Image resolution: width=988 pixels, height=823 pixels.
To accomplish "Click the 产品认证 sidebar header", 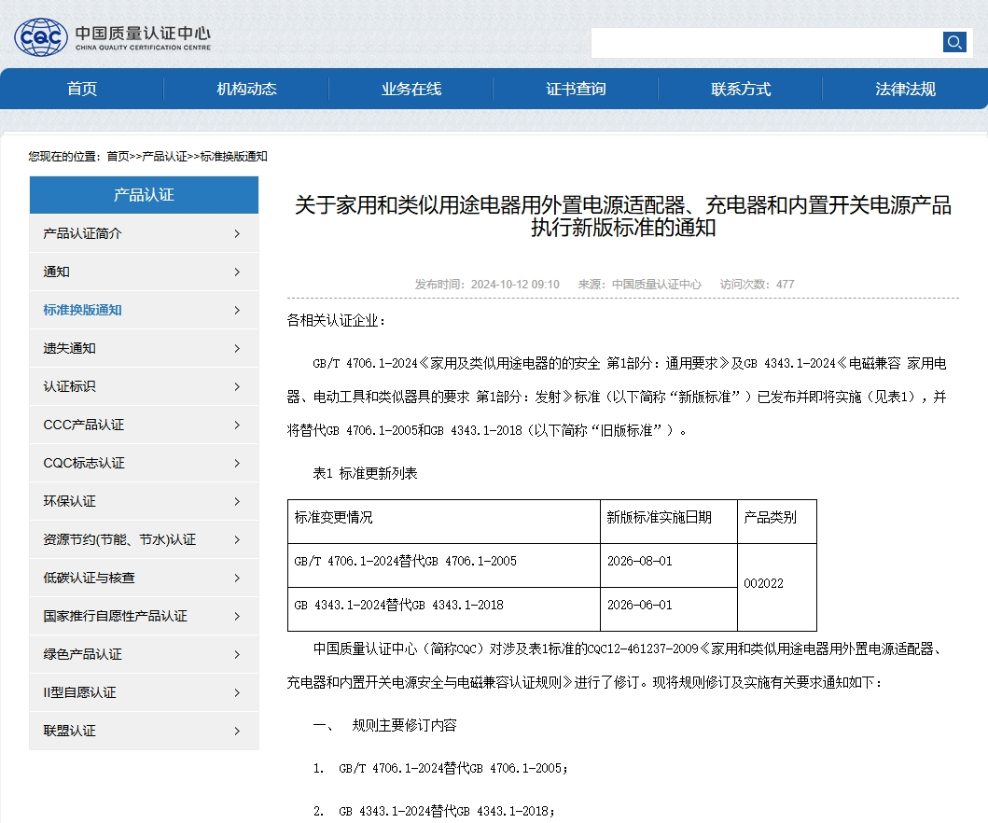I will (x=144, y=195).
